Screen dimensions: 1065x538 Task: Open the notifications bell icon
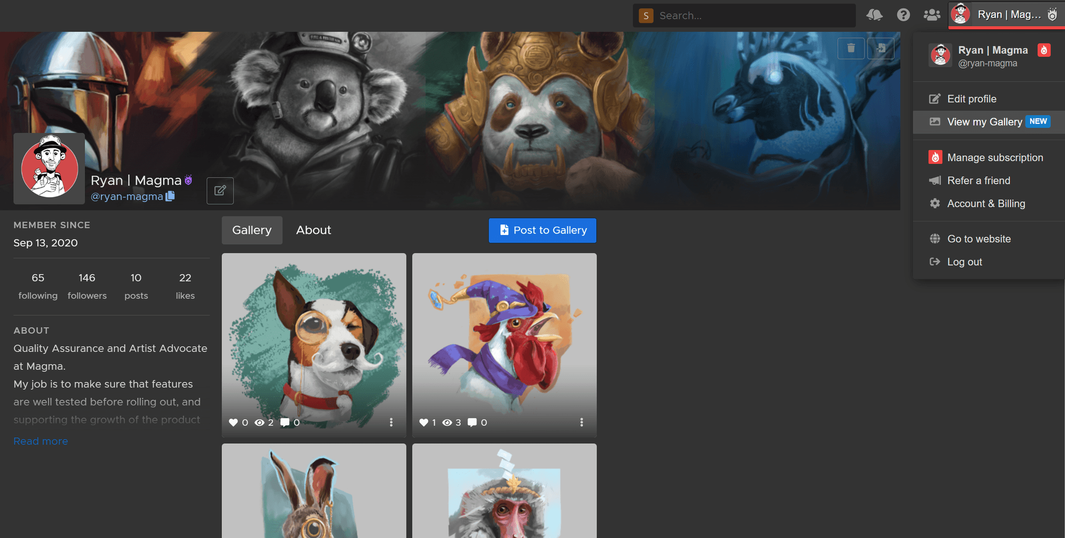[x=874, y=15]
